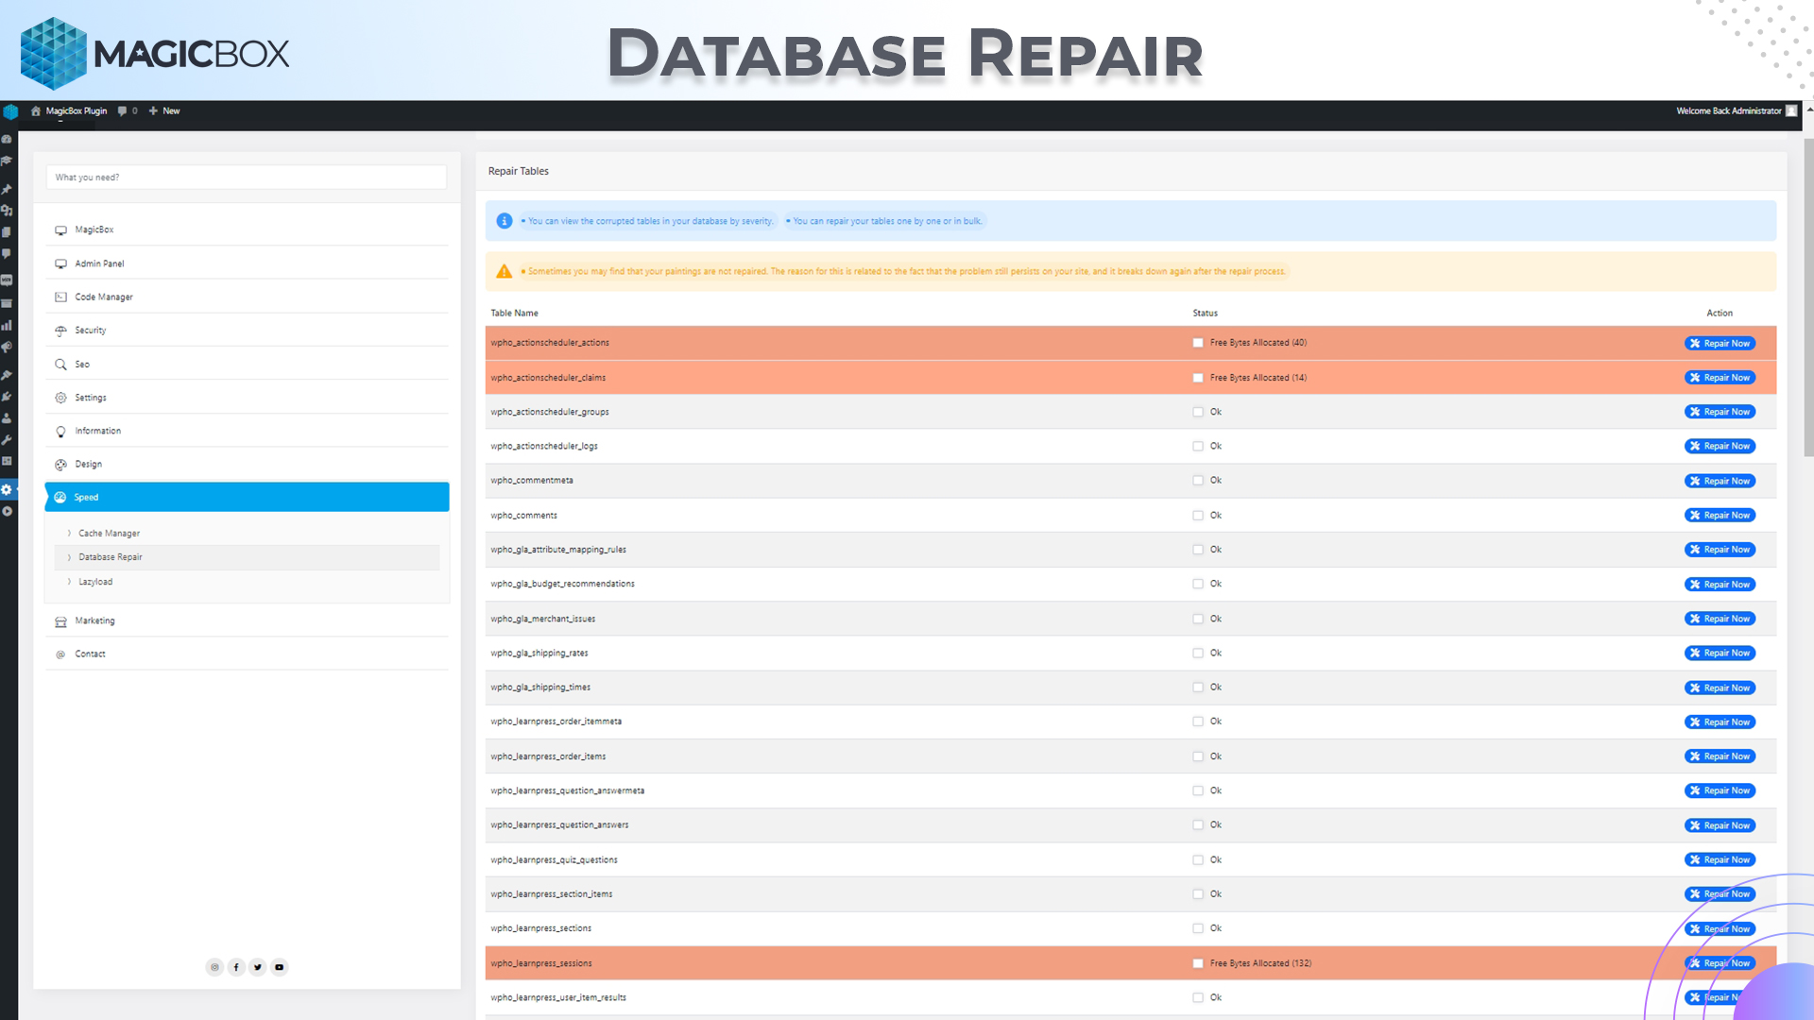Tick the wpho_actionscheduler_groups checkbox
This screenshot has height=1020, width=1814.
(x=1198, y=413)
